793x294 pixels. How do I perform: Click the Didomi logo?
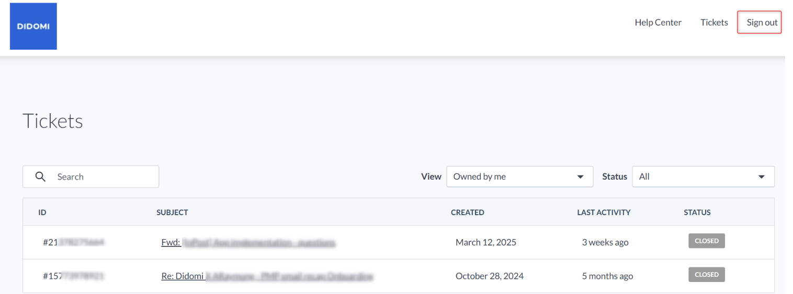(x=33, y=26)
